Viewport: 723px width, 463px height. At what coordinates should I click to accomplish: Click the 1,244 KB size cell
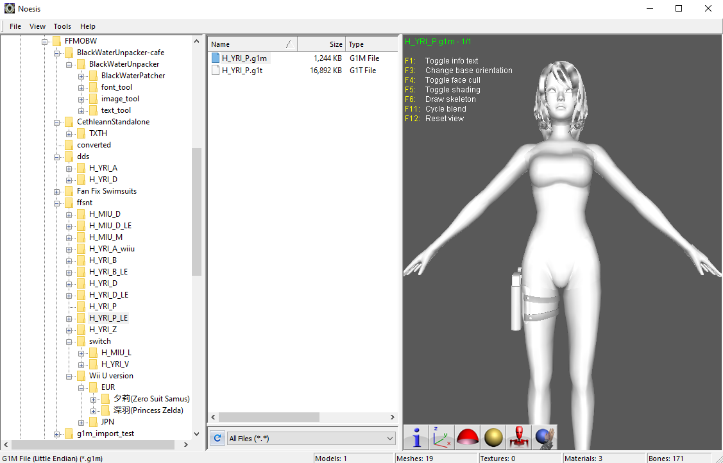[328, 58]
